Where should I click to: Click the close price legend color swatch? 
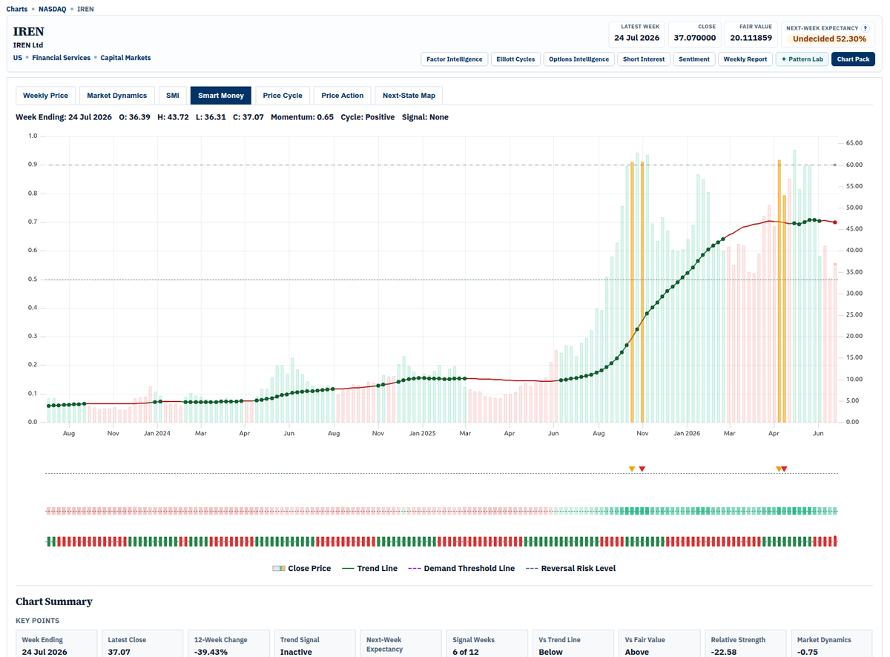click(279, 569)
